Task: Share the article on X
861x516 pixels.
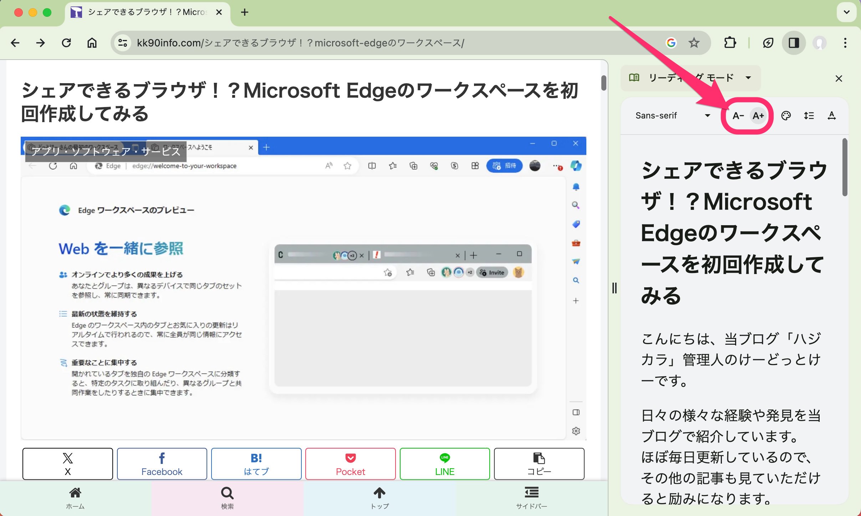Action: click(68, 464)
